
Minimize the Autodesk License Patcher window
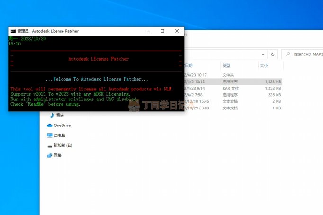[148, 31]
